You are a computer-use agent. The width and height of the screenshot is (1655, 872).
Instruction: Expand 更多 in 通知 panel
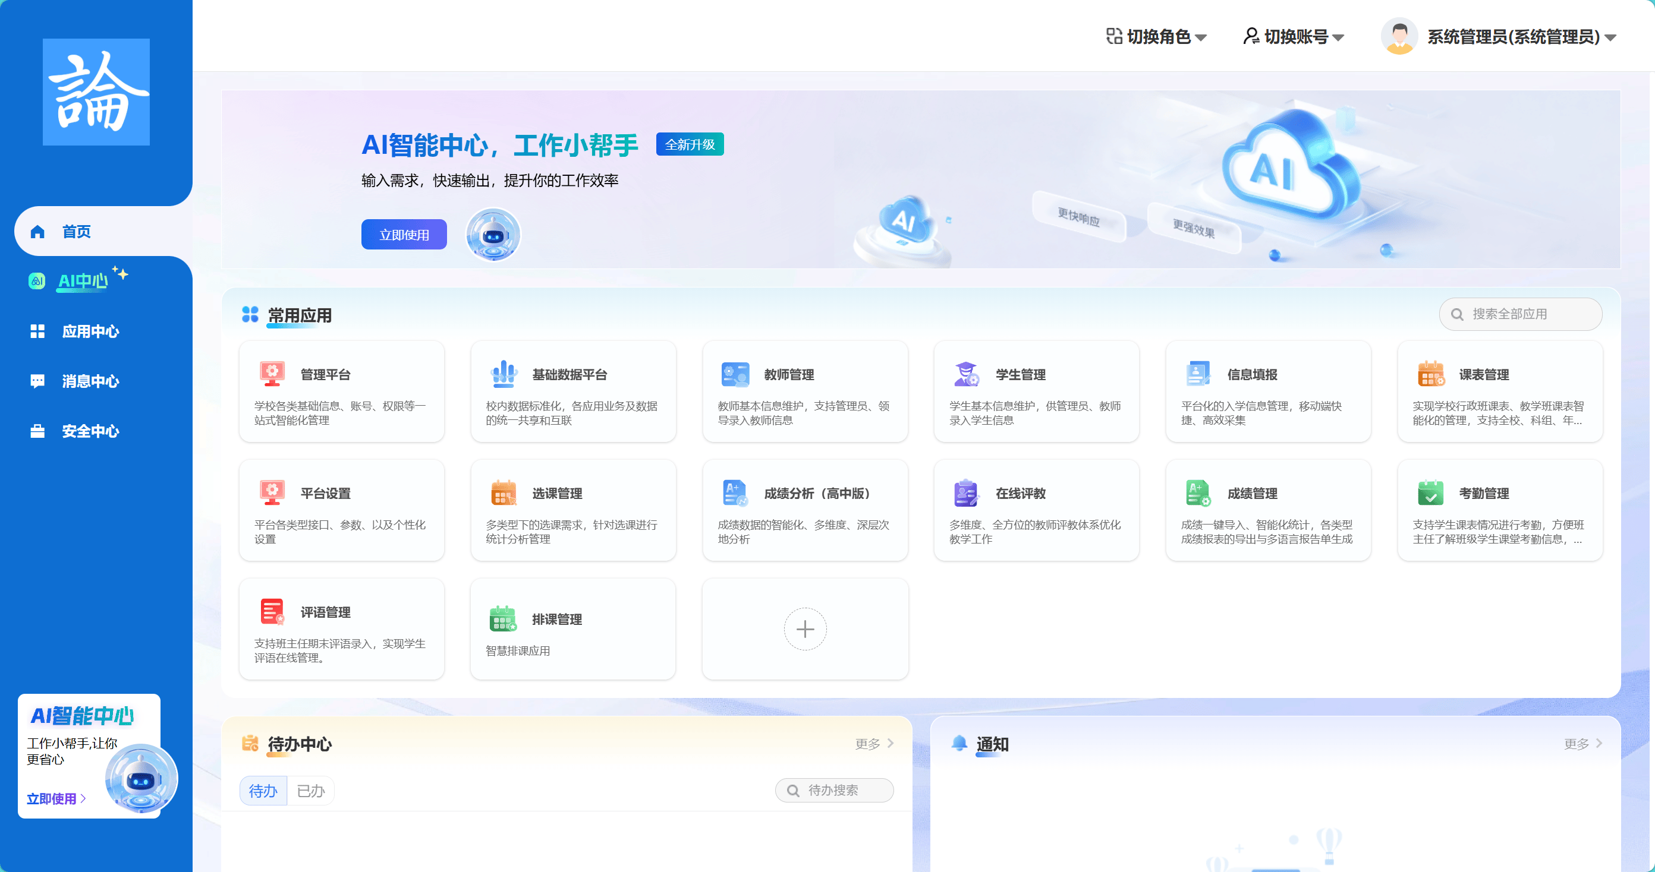click(1582, 744)
